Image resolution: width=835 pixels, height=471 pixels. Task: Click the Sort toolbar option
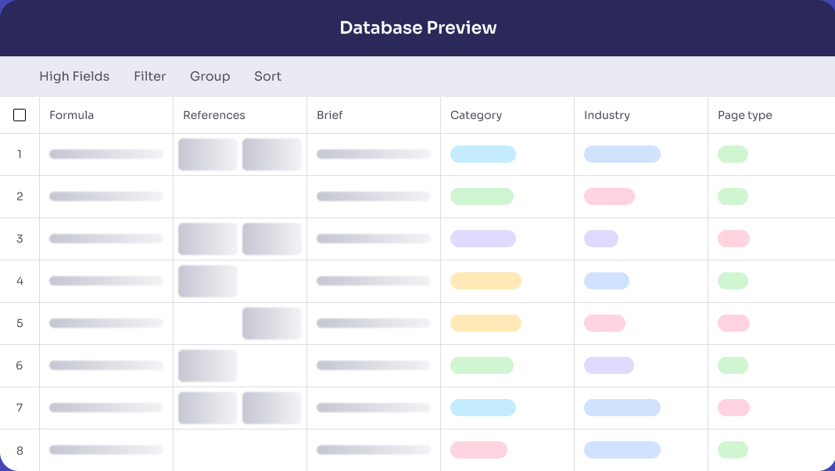pyautogui.click(x=267, y=77)
